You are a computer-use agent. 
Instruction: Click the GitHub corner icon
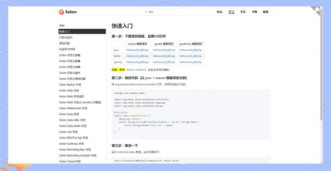pos(316,11)
